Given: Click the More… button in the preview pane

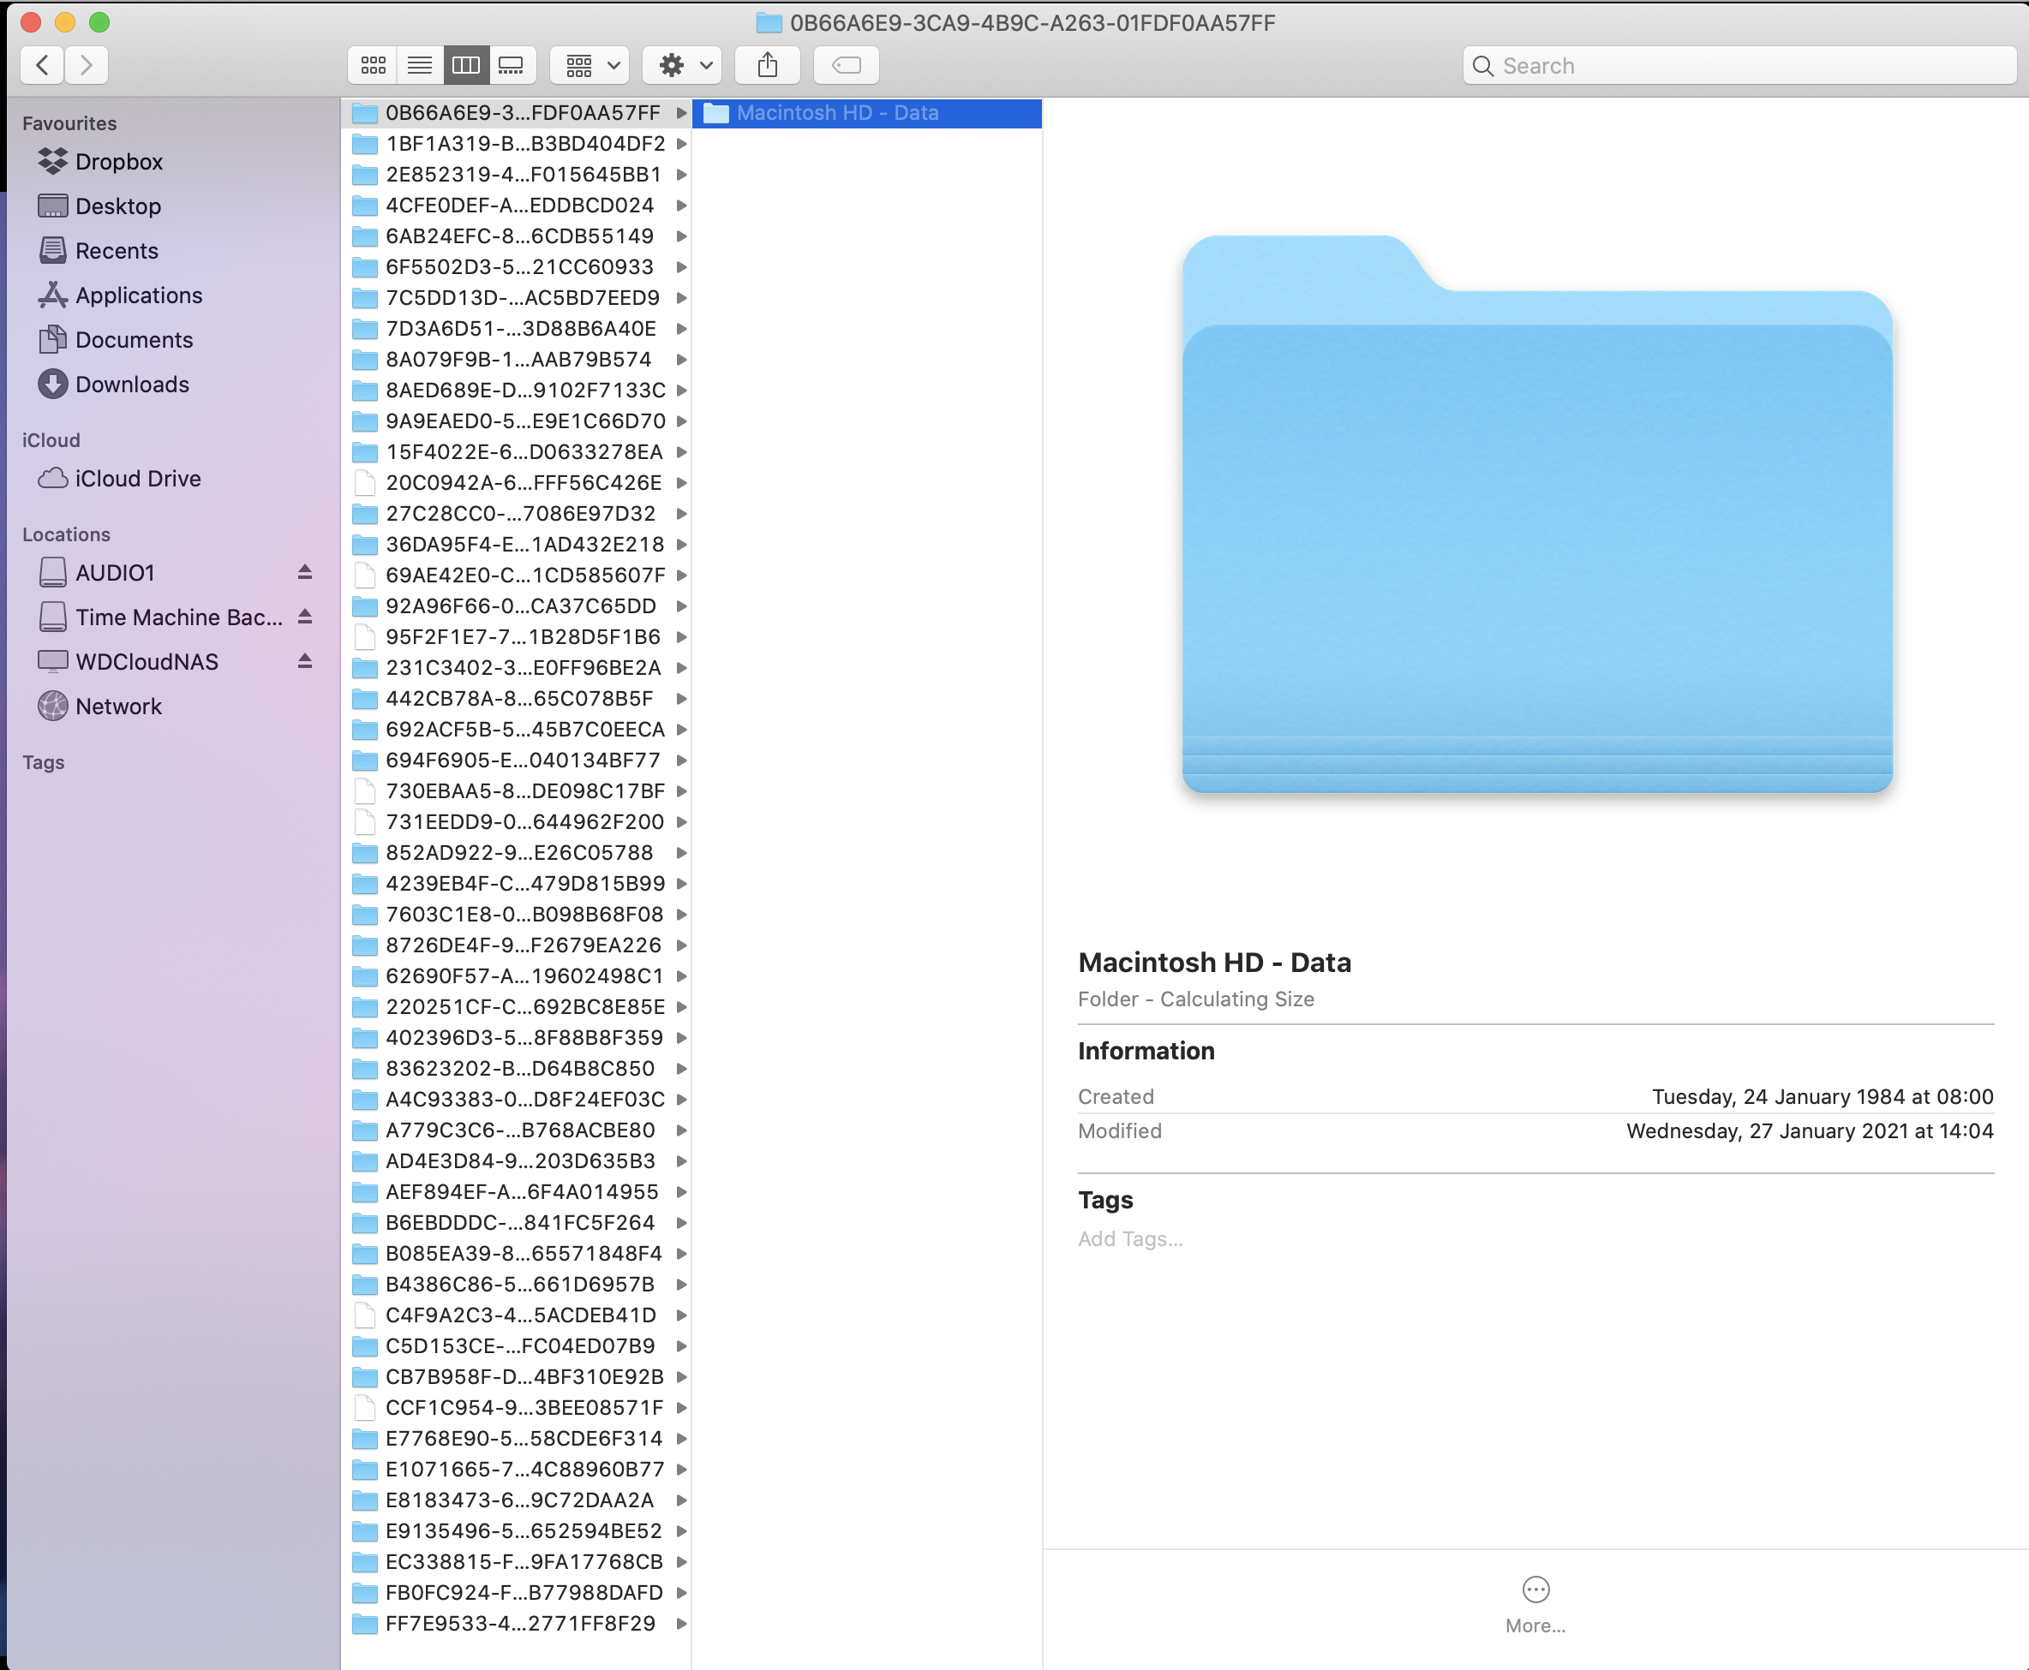Looking at the screenshot, I should (x=1535, y=1602).
